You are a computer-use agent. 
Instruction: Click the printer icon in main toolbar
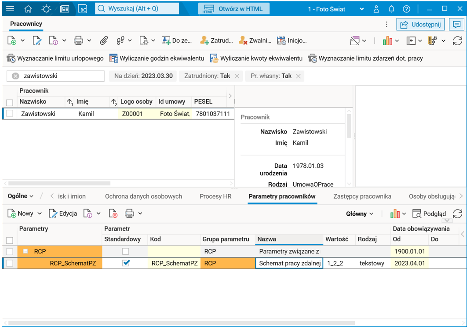pyautogui.click(x=78, y=40)
